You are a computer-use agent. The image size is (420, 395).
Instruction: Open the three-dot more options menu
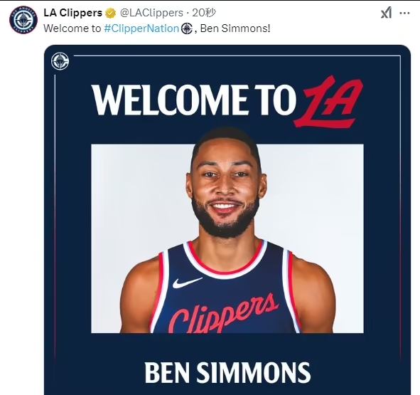coord(404,13)
